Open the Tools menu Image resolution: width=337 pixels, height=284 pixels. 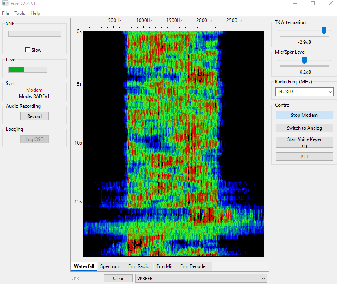click(20, 13)
